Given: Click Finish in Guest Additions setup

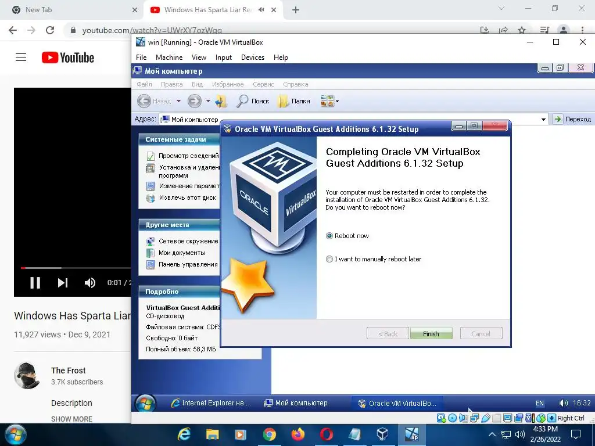Looking at the screenshot, I should point(431,334).
